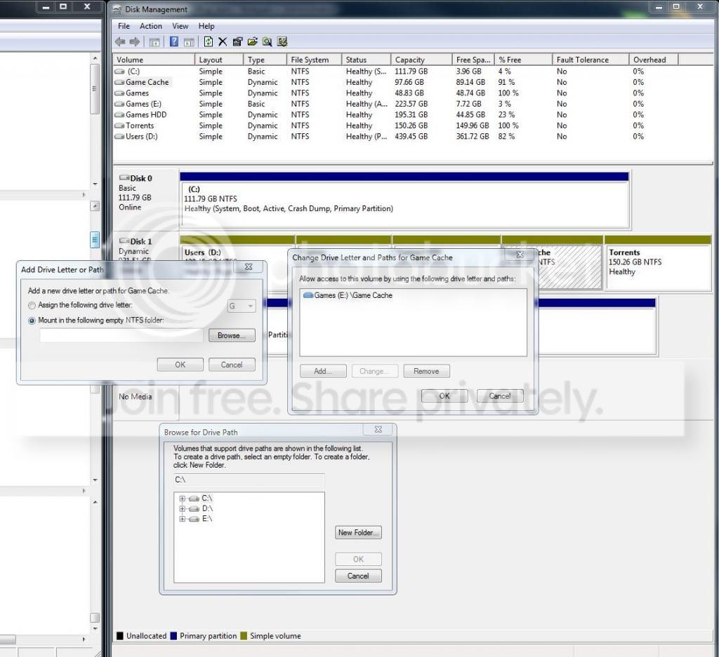Click the Refresh toolbar icon

(x=208, y=41)
